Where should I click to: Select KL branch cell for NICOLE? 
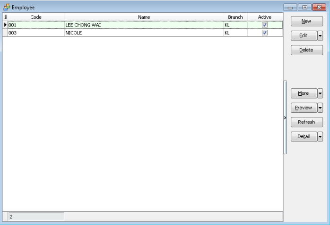235,33
